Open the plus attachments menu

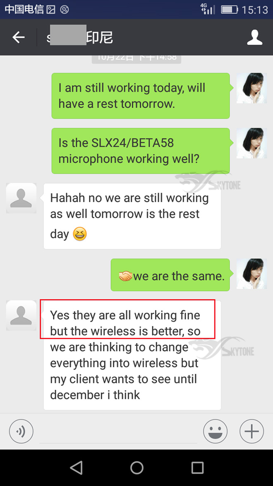[251, 431]
